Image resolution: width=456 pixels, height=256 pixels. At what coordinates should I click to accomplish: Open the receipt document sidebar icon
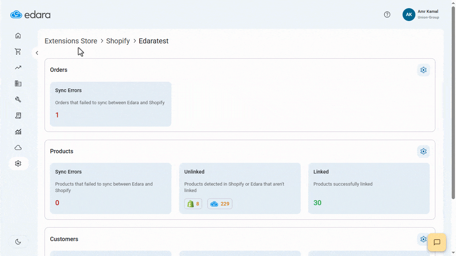click(x=18, y=116)
